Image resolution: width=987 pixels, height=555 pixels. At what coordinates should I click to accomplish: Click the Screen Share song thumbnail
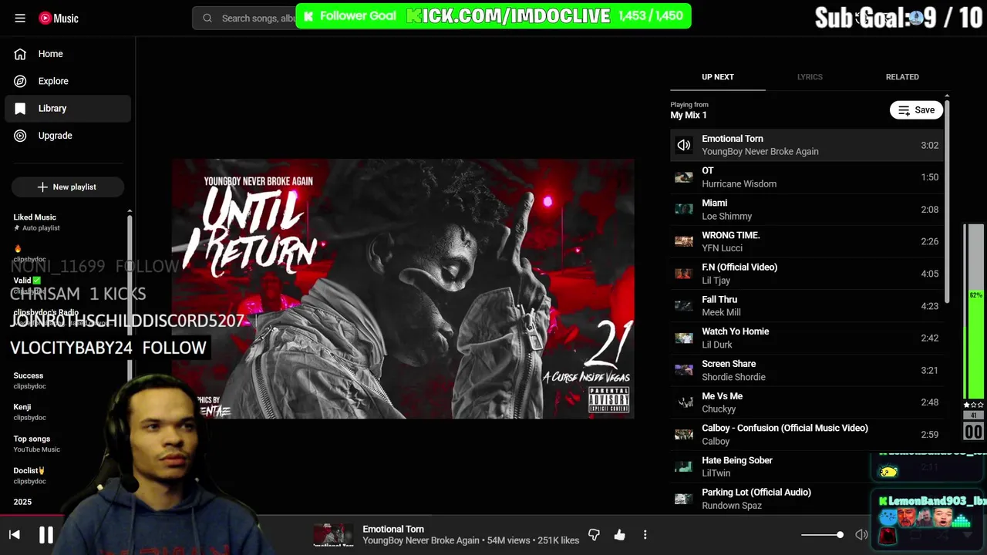[684, 370]
